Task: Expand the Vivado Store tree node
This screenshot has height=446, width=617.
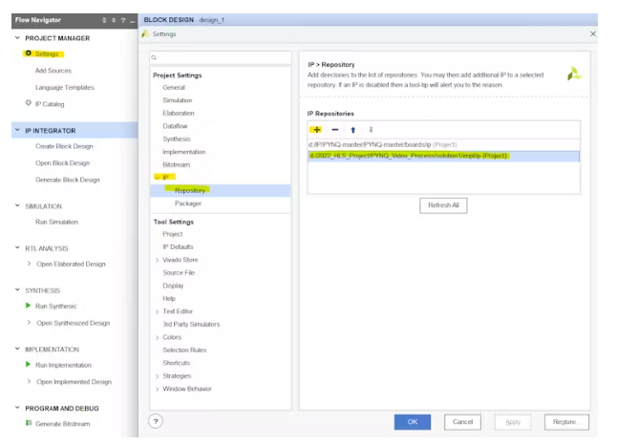Action: pos(157,260)
